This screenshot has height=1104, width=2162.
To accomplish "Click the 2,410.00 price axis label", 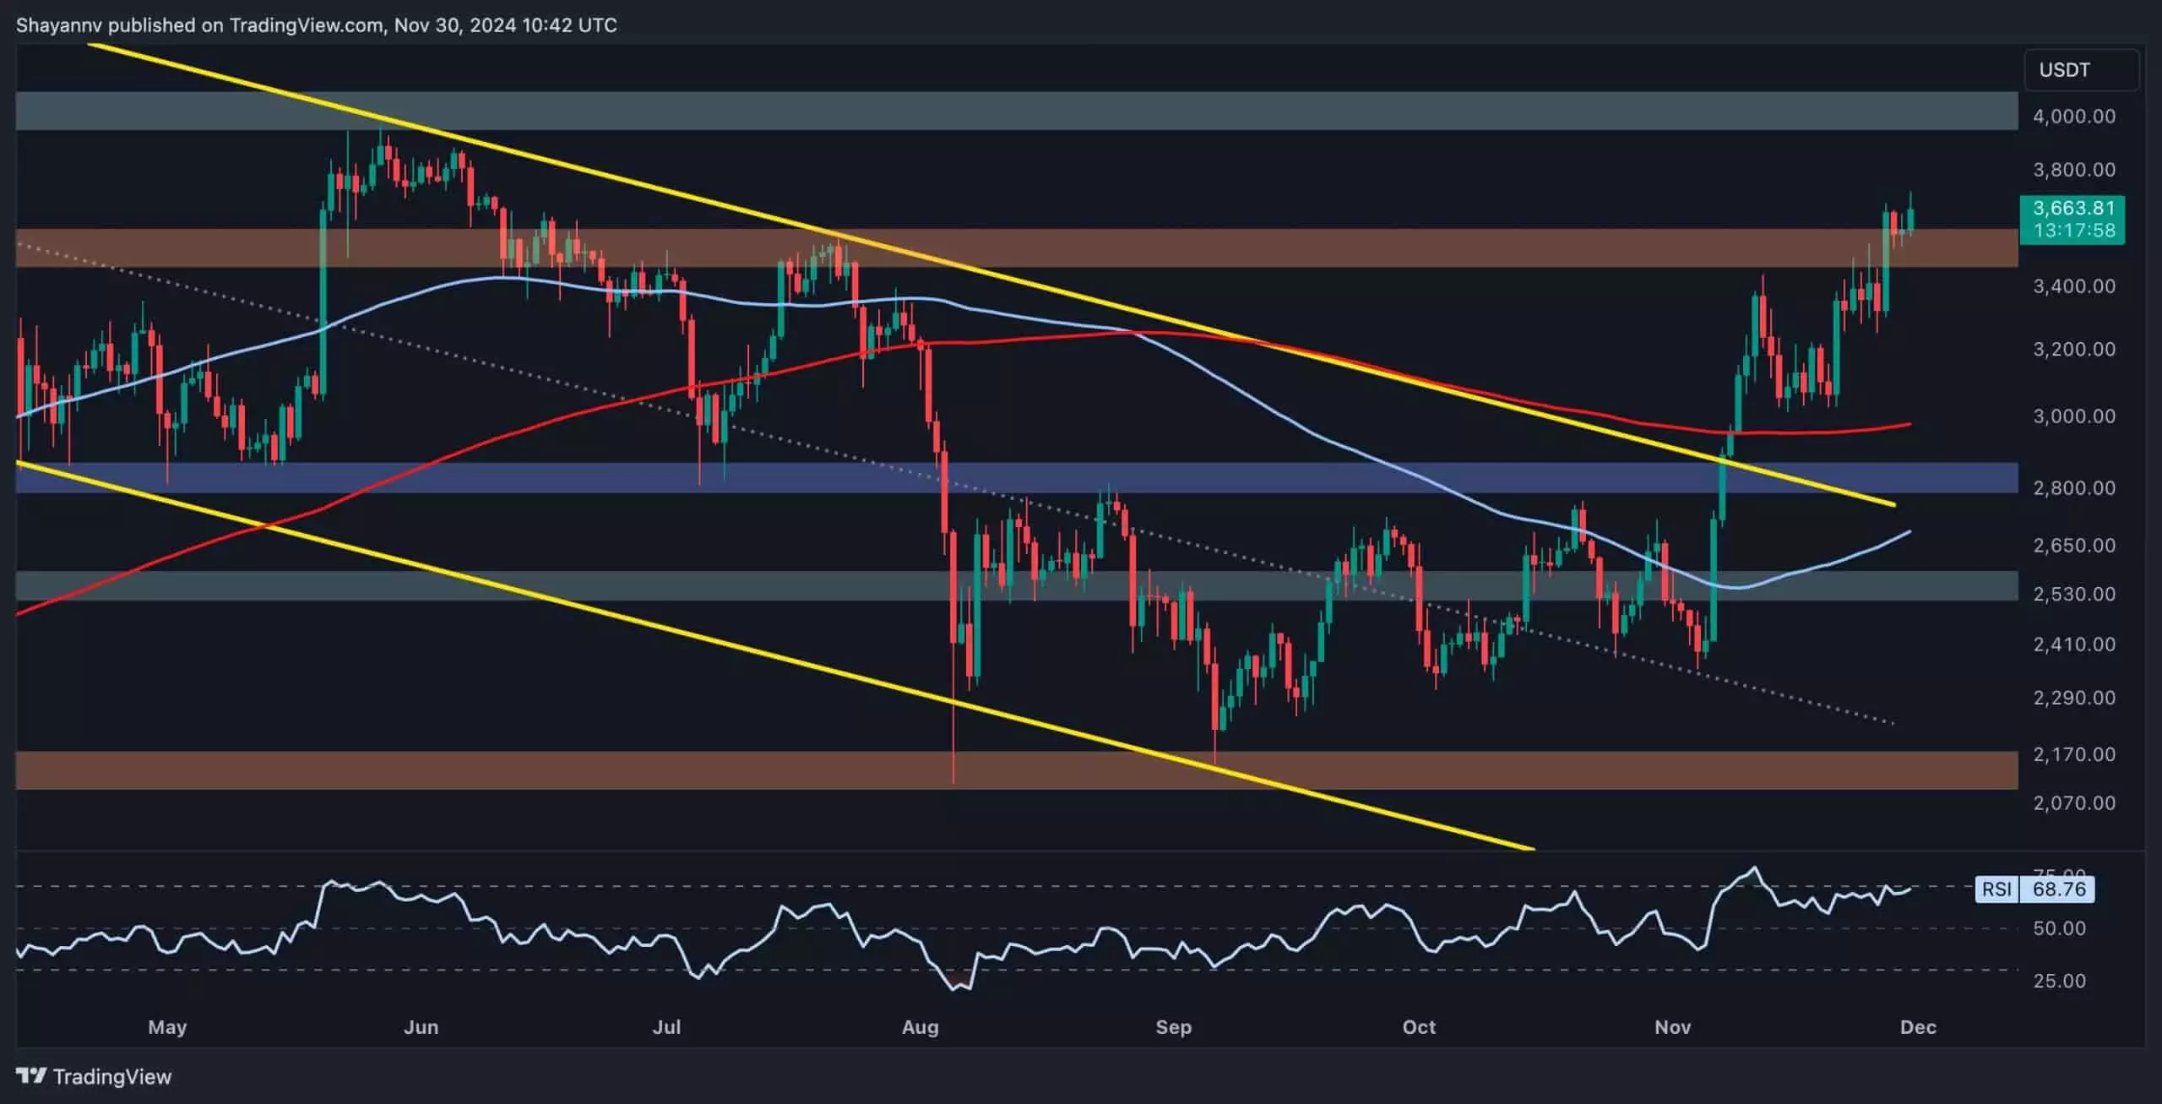I will pos(2074,645).
